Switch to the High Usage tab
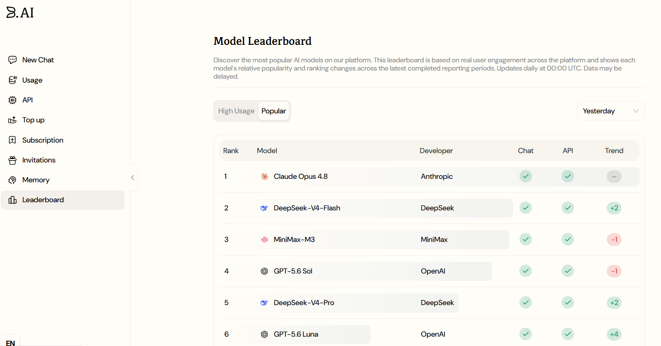661x346 pixels. [236, 111]
